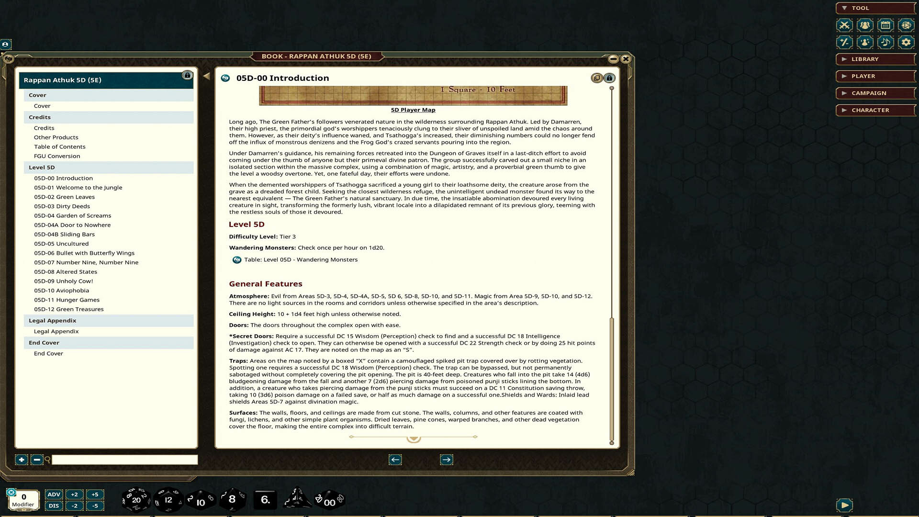The image size is (919, 517).
Task: Open the Modifiers tool
Action: coord(844,42)
